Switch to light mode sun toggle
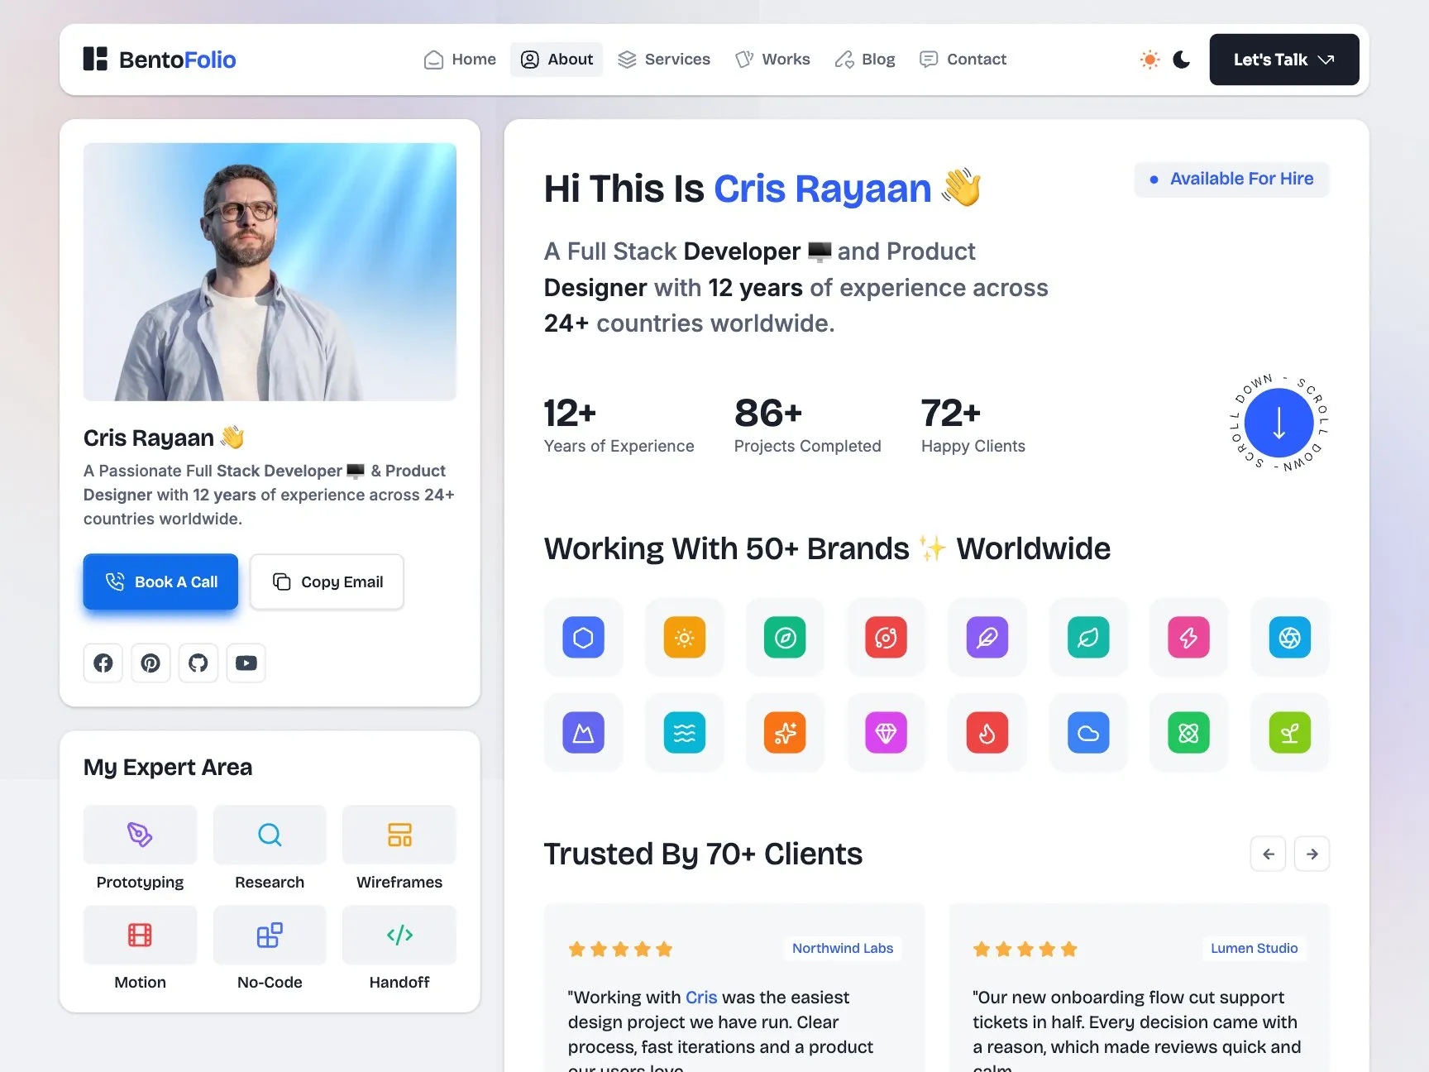Screen dimensions: 1429x1072 [1150, 60]
